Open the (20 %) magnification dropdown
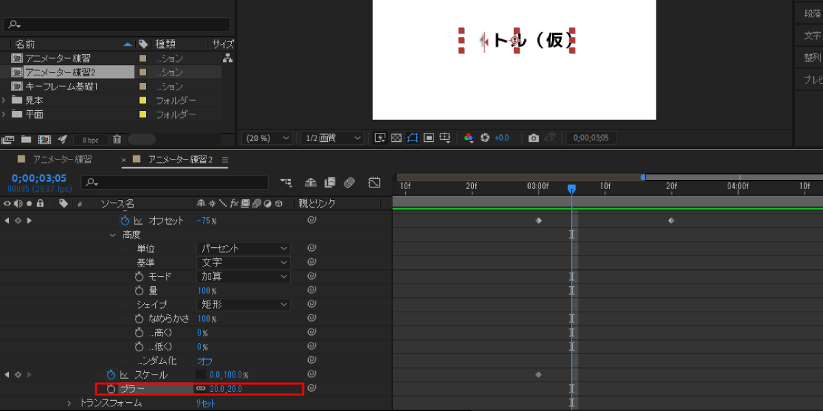Screen dimensions: 823x411 pyautogui.click(x=267, y=138)
